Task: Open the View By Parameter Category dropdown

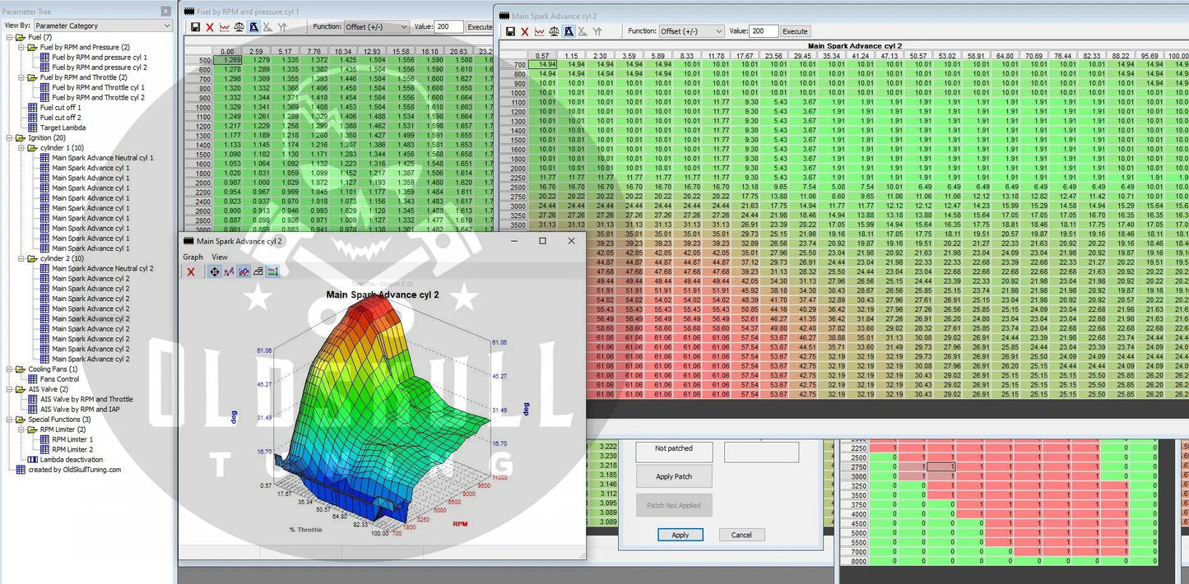Action: 102,25
